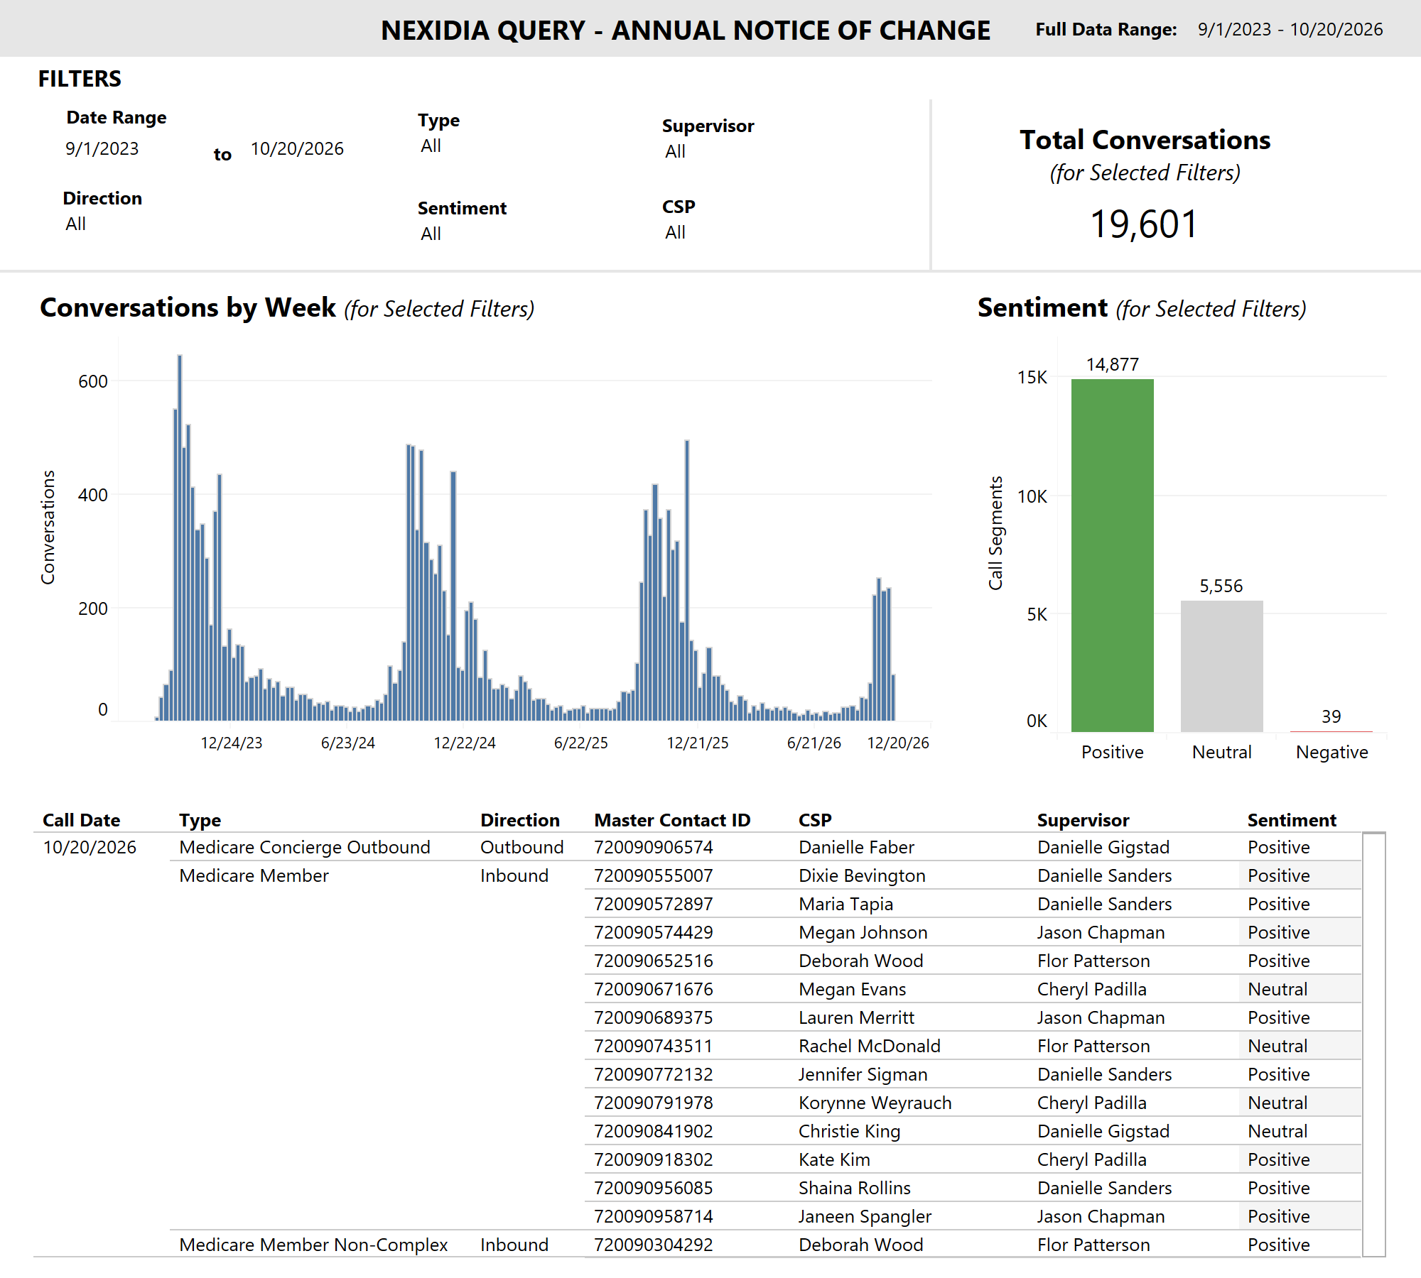Click contact ID 720090689375
The image size is (1421, 1278).
(654, 1017)
